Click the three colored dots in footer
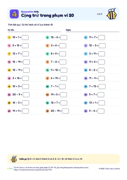The image size is (127, 180). [x=10, y=169]
